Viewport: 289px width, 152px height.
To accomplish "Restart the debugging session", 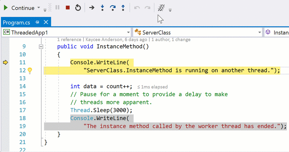I will pos(78,8).
